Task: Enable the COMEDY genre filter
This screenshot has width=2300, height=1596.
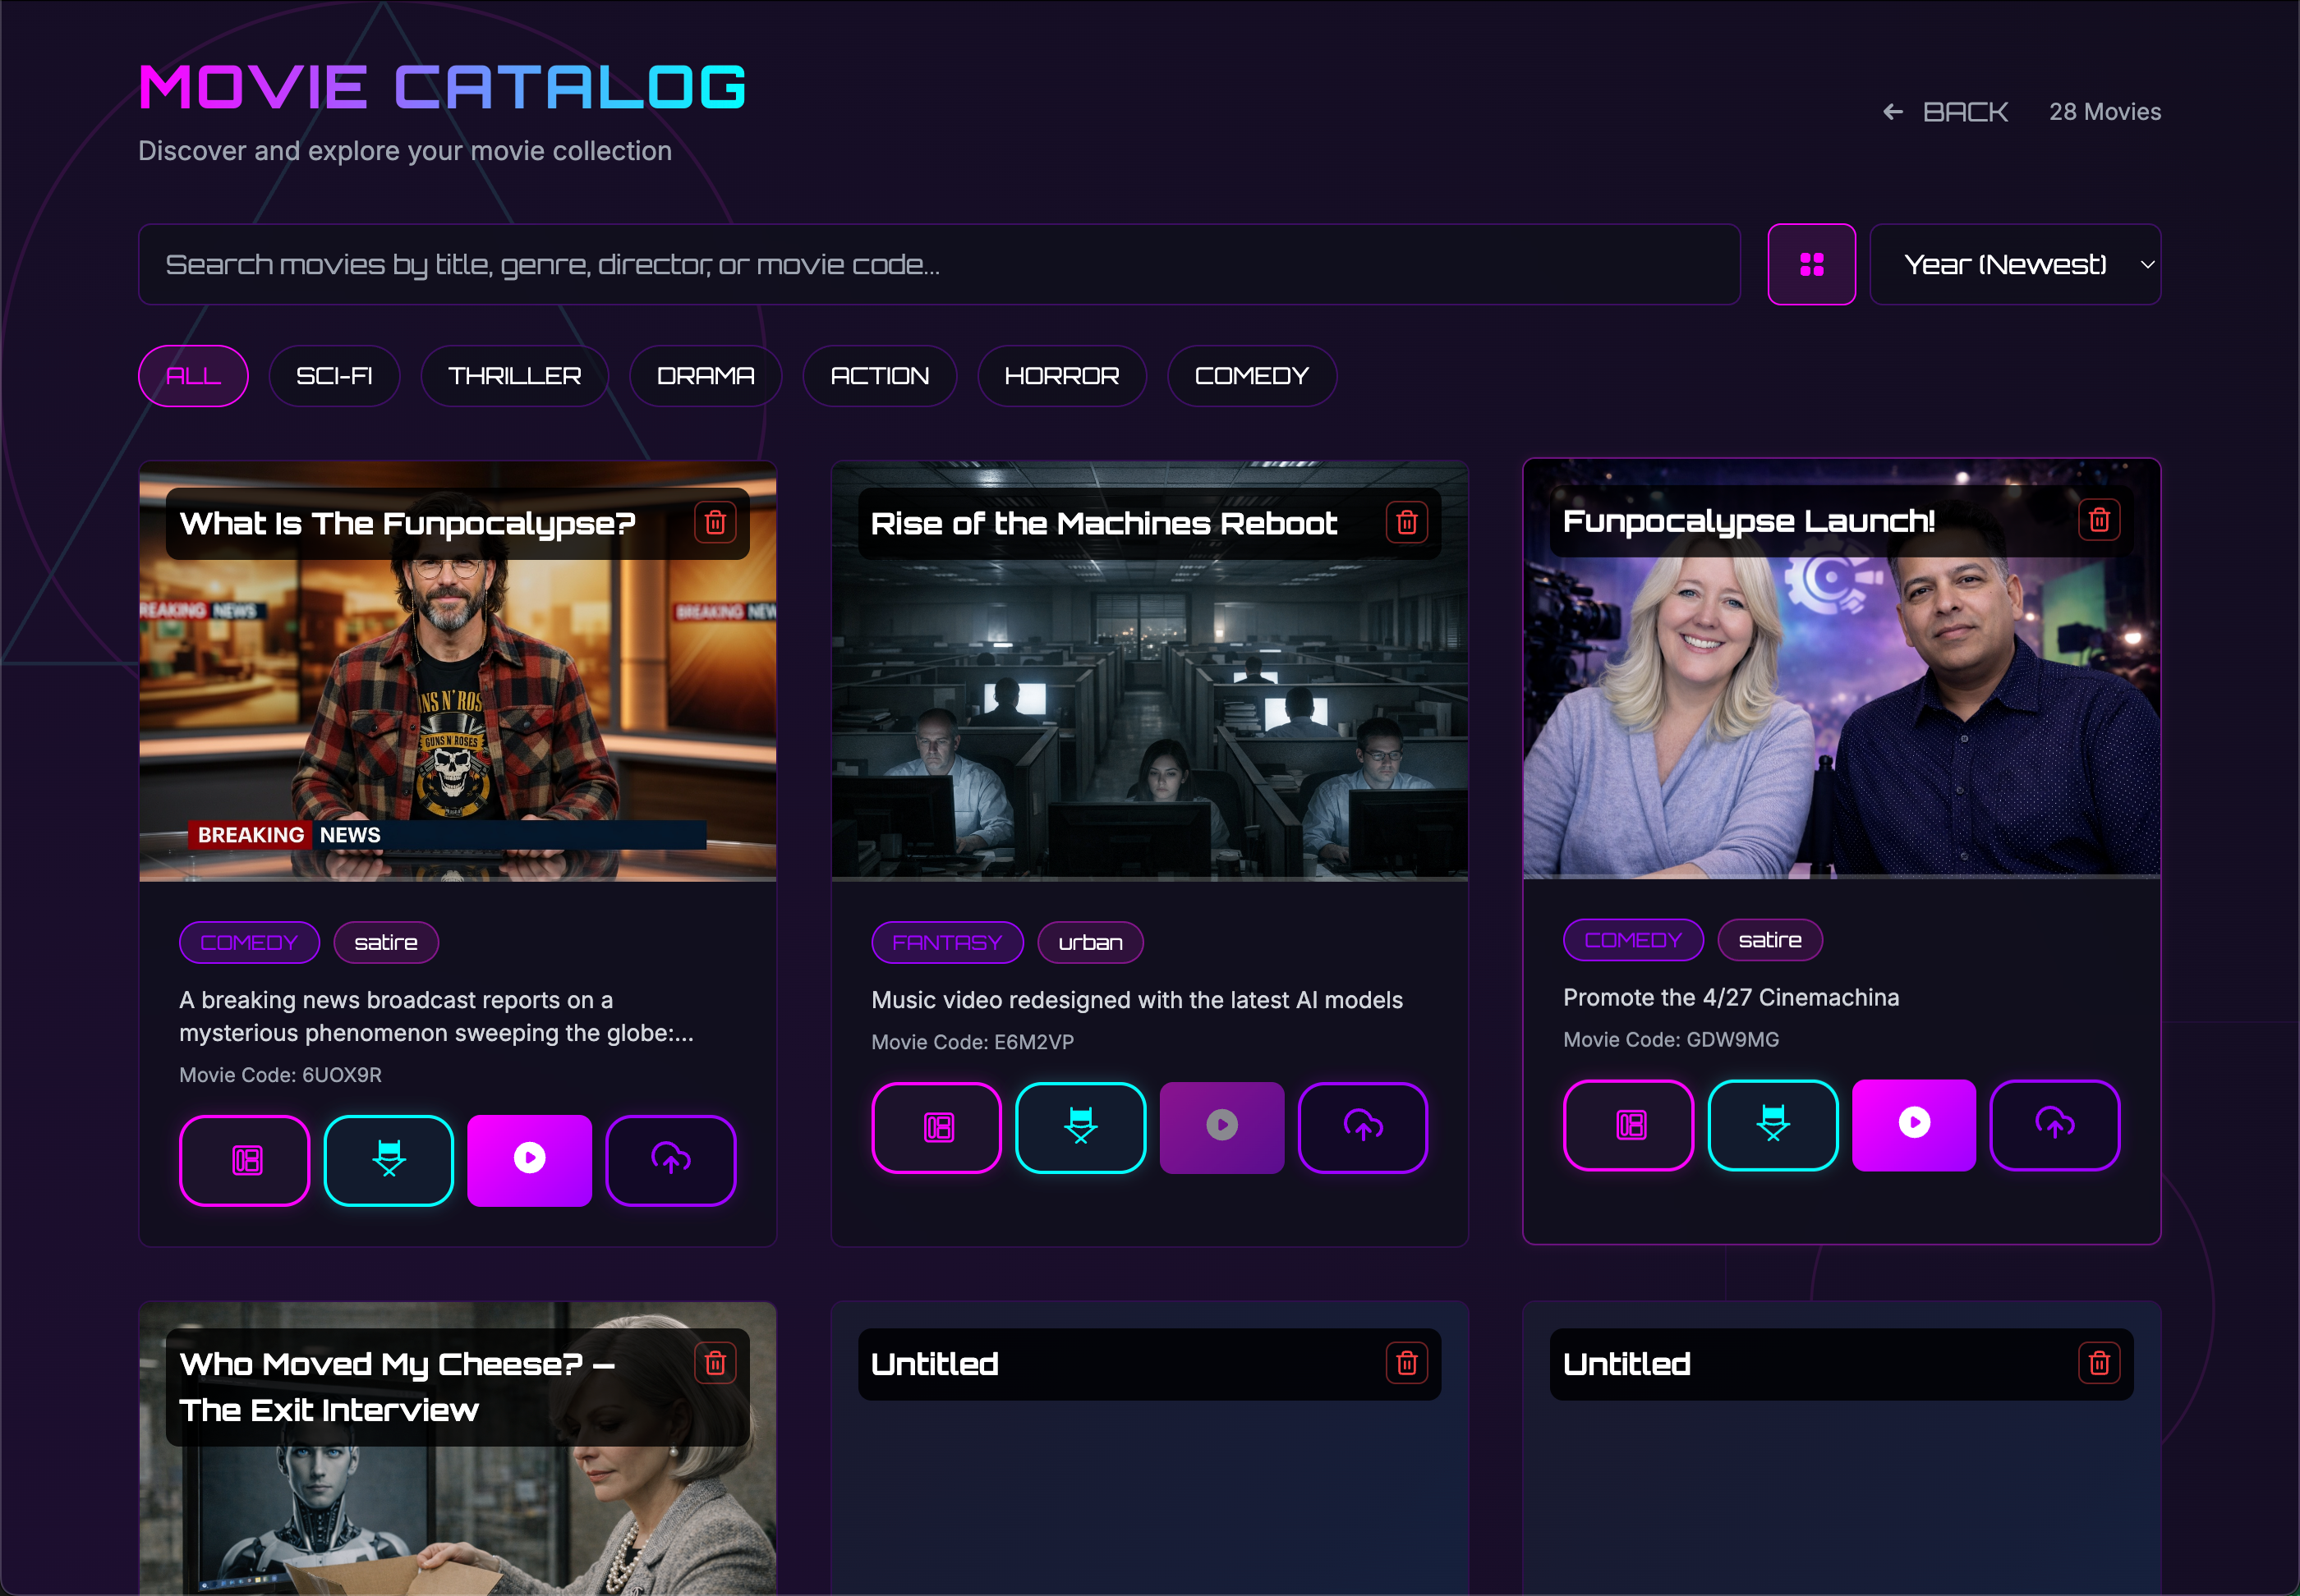Action: 1252,376
